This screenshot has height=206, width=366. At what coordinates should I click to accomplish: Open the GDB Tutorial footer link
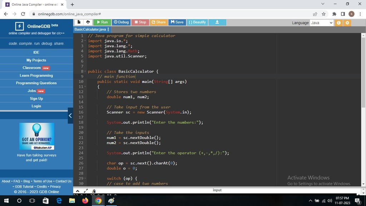[24, 187]
